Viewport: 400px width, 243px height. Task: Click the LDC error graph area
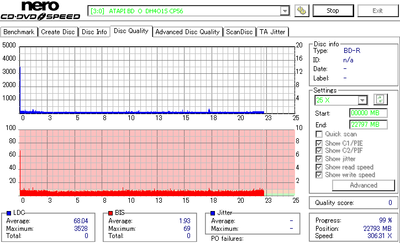[157, 80]
